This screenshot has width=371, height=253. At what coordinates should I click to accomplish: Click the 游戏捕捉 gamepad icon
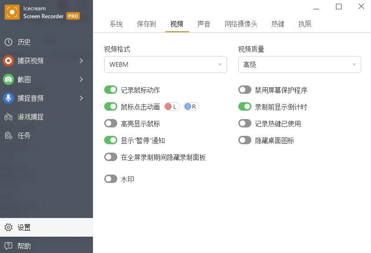click(x=8, y=117)
